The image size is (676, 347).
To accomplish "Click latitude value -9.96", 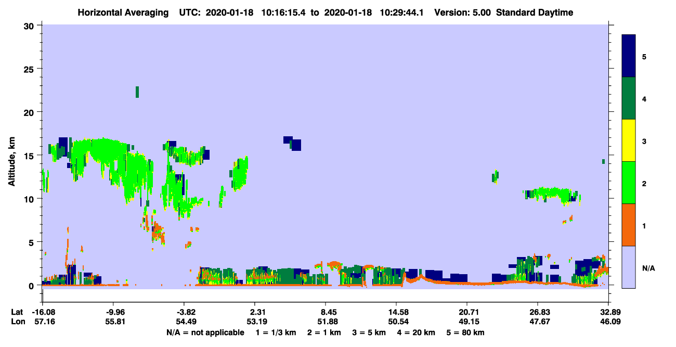I will (x=115, y=312).
